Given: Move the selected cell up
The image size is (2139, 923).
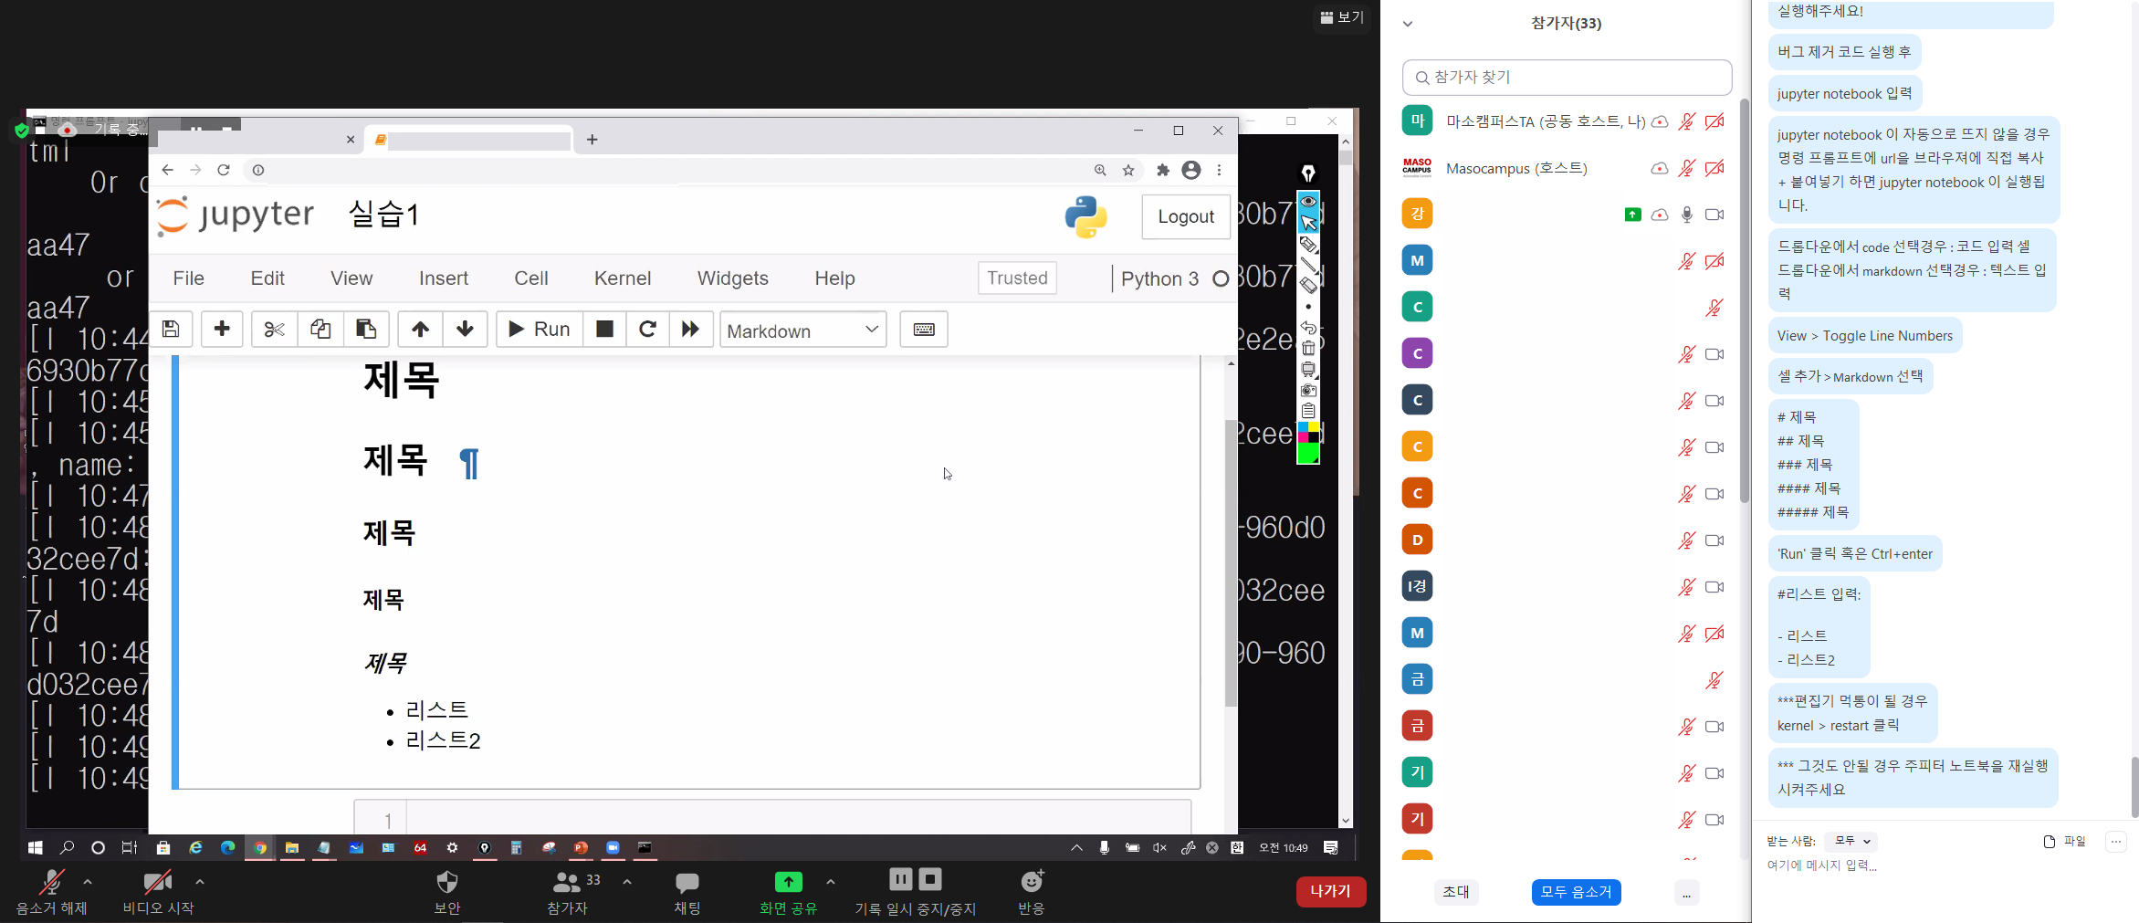Looking at the screenshot, I should coord(420,330).
